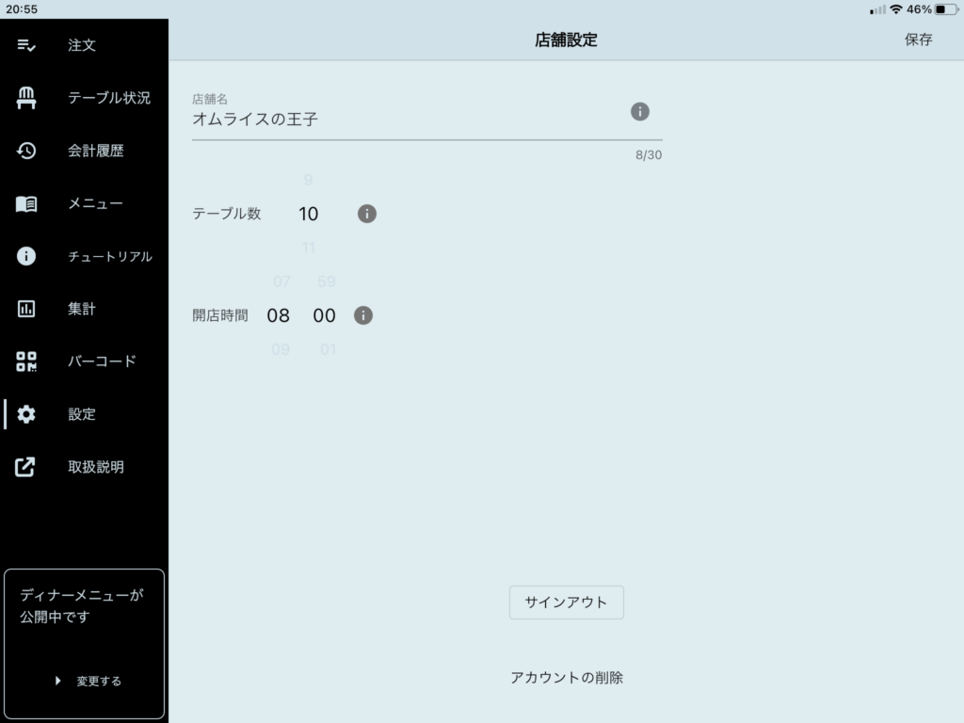
Task: Tap the selected table count 10
Action: (308, 214)
